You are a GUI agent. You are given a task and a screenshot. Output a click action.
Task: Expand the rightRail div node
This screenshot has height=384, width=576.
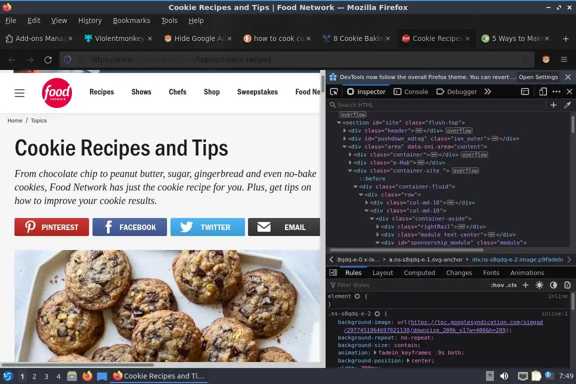(377, 226)
